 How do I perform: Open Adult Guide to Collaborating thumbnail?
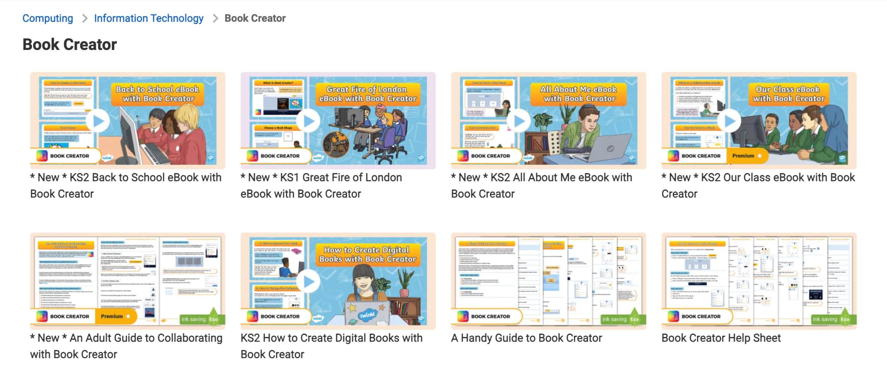[x=128, y=281]
